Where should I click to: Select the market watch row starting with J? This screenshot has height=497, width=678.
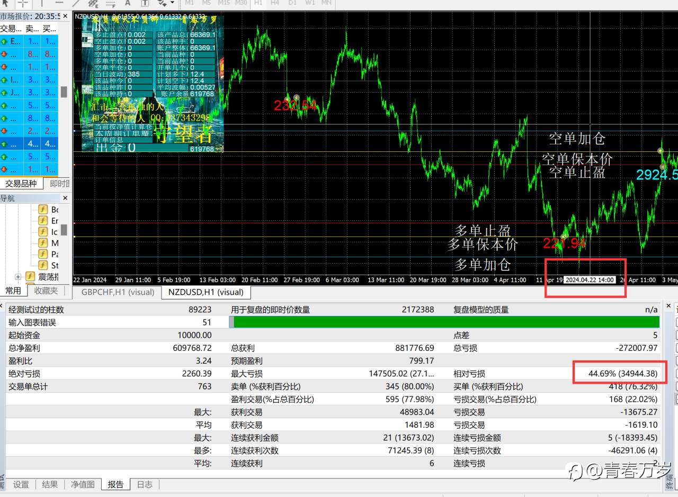[29, 92]
